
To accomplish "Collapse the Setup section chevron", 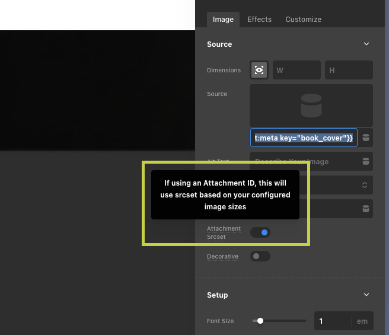I will pos(366,295).
